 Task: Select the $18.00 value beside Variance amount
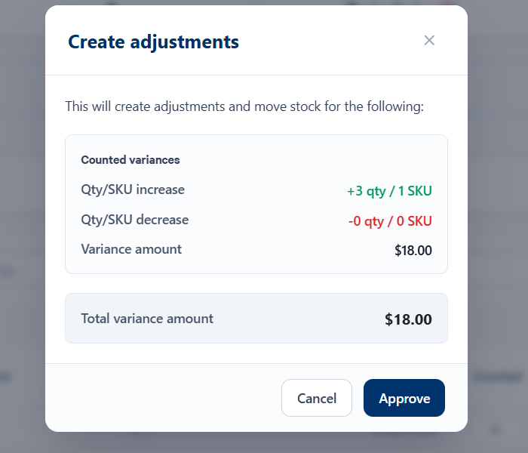coord(413,251)
